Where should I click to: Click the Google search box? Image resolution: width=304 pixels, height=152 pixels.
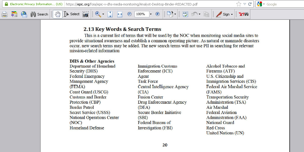(284, 4)
